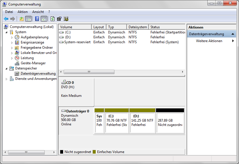
Task: Expand the Leistung node
Action: 12,58
